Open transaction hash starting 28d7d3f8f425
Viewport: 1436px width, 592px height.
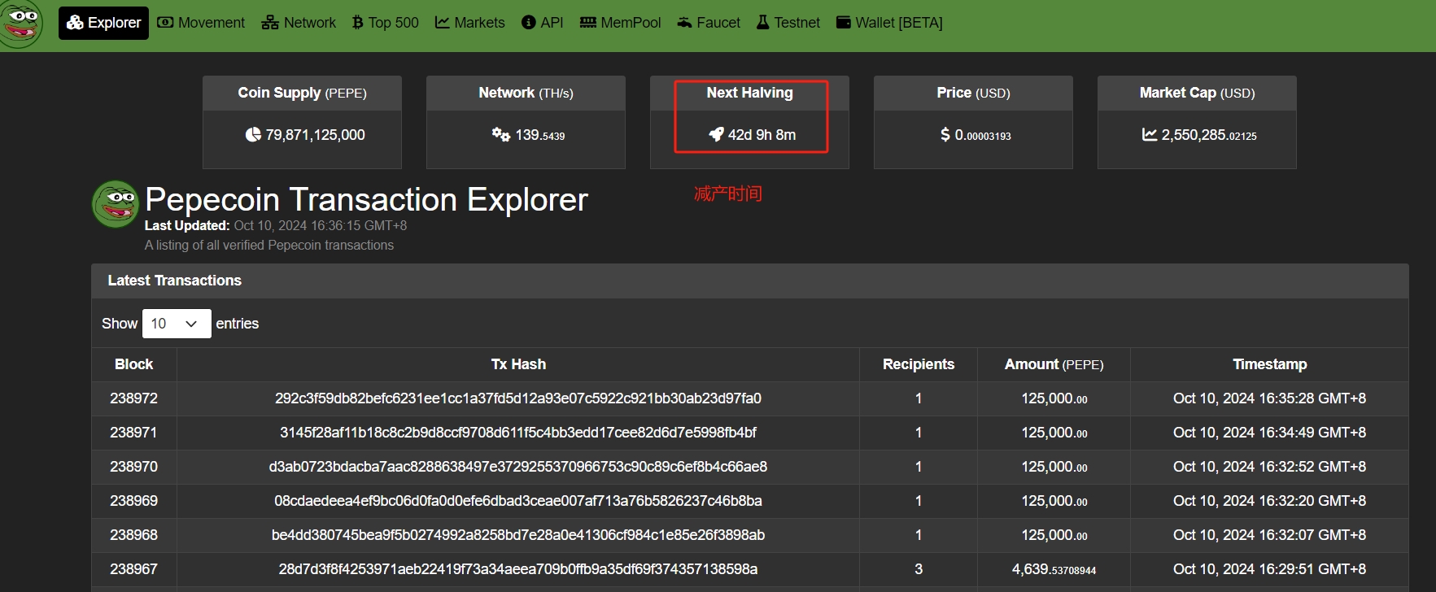[518, 569]
